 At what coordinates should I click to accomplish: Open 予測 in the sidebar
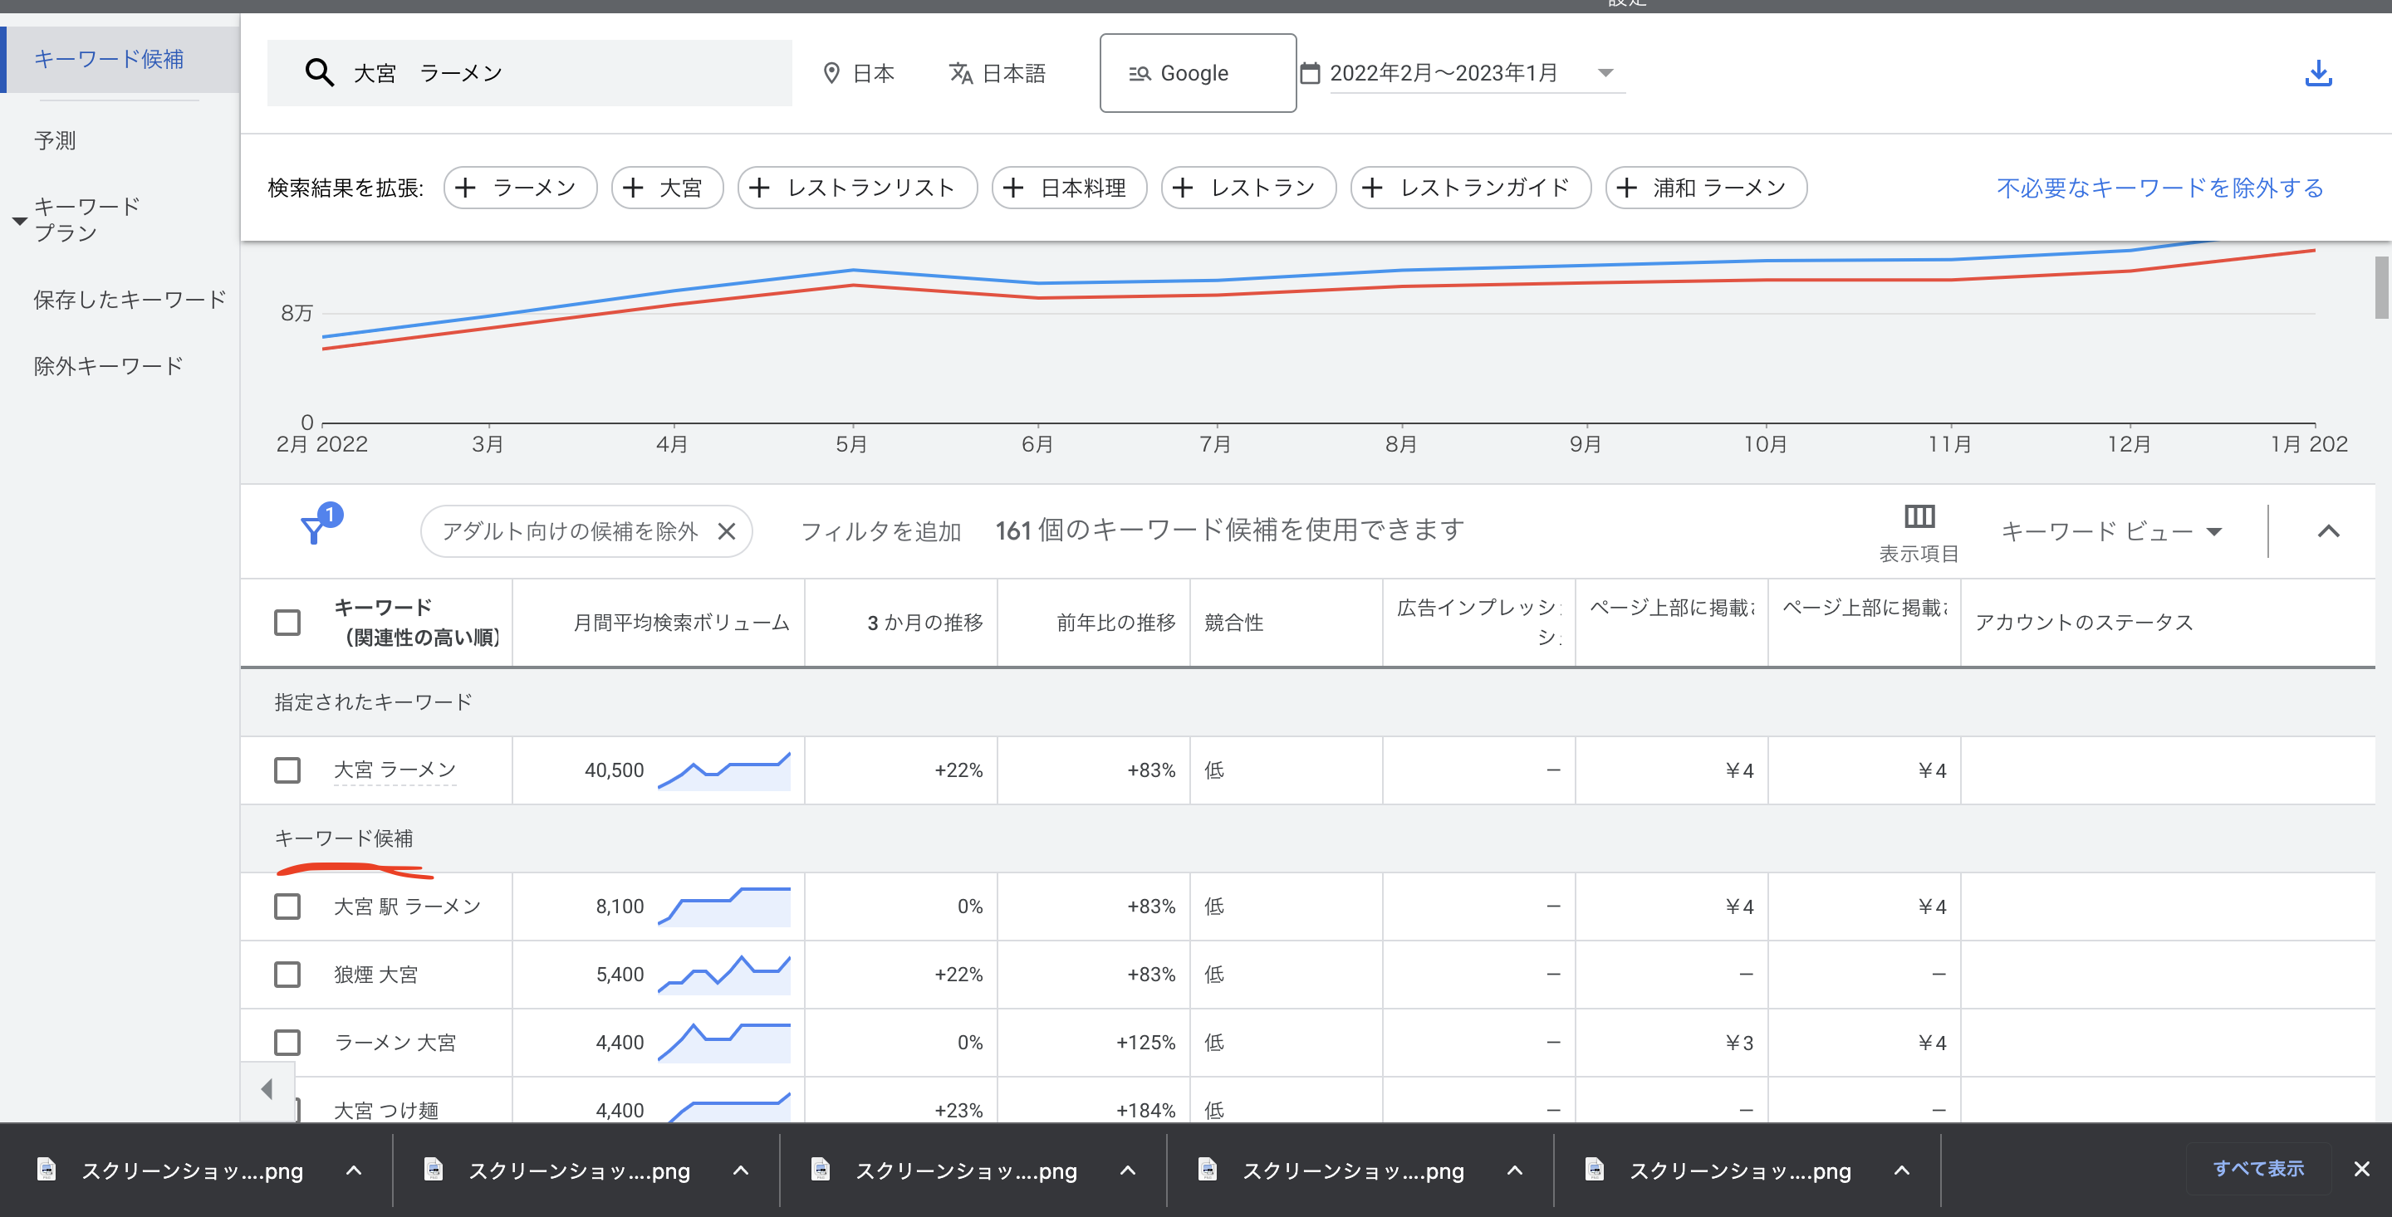(x=56, y=141)
